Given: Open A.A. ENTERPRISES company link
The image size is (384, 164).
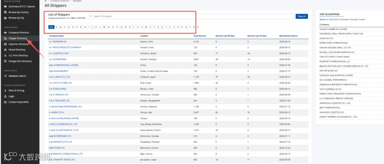Looking at the screenshot, I should 58,59.
